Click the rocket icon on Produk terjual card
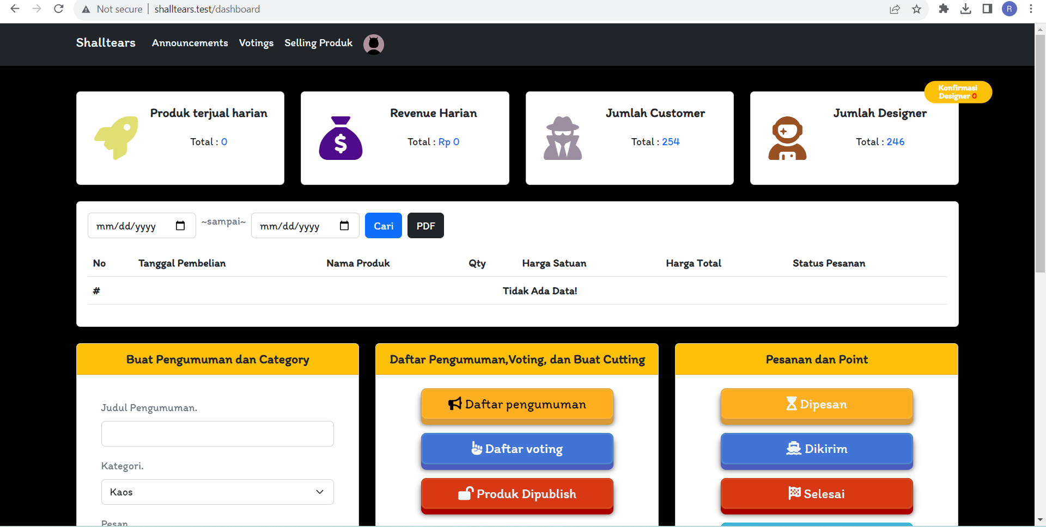Image resolution: width=1046 pixels, height=527 pixels. pos(117,138)
